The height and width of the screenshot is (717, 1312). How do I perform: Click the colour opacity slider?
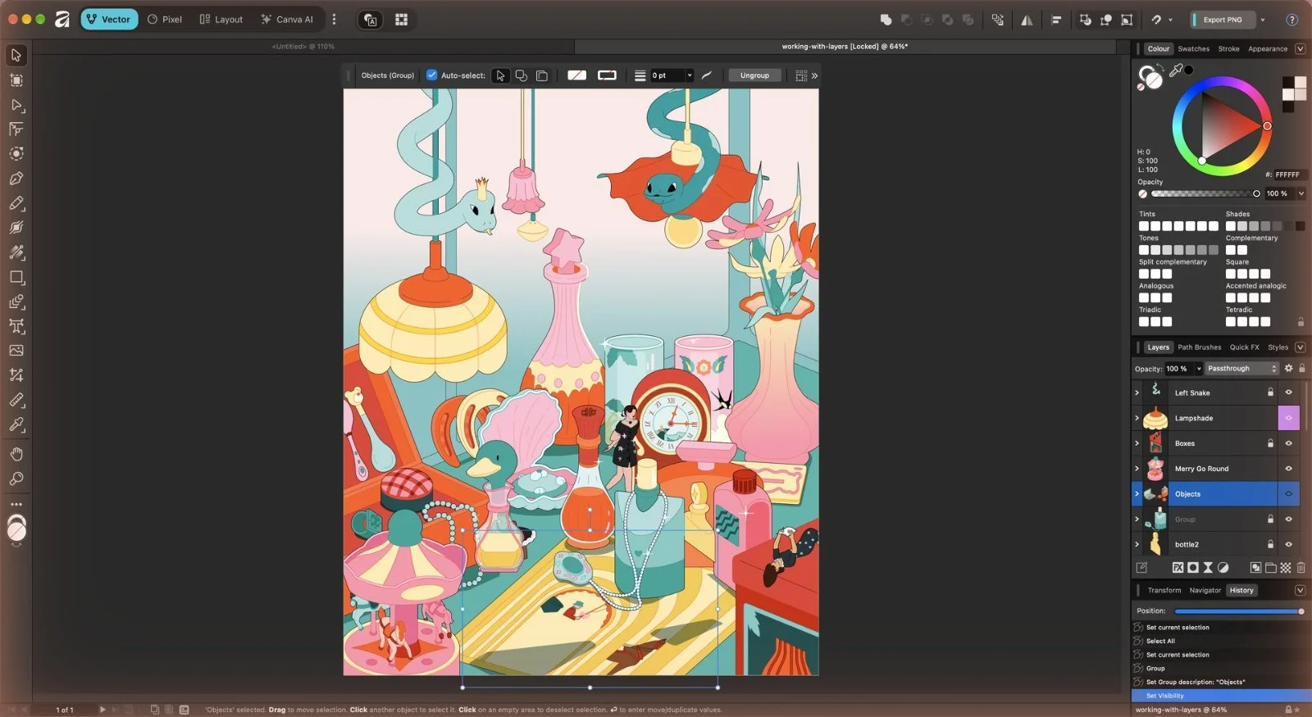tap(1203, 194)
